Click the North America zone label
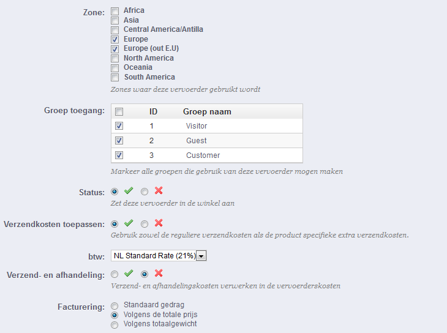This screenshot has width=447, height=333. coord(148,58)
